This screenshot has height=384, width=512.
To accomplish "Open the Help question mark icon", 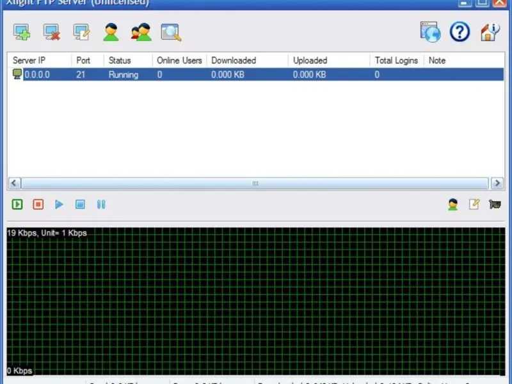I will (x=460, y=31).
